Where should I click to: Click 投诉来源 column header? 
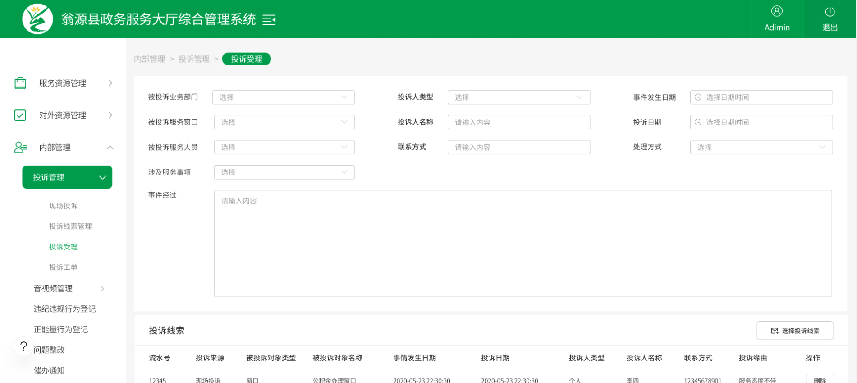[210, 358]
